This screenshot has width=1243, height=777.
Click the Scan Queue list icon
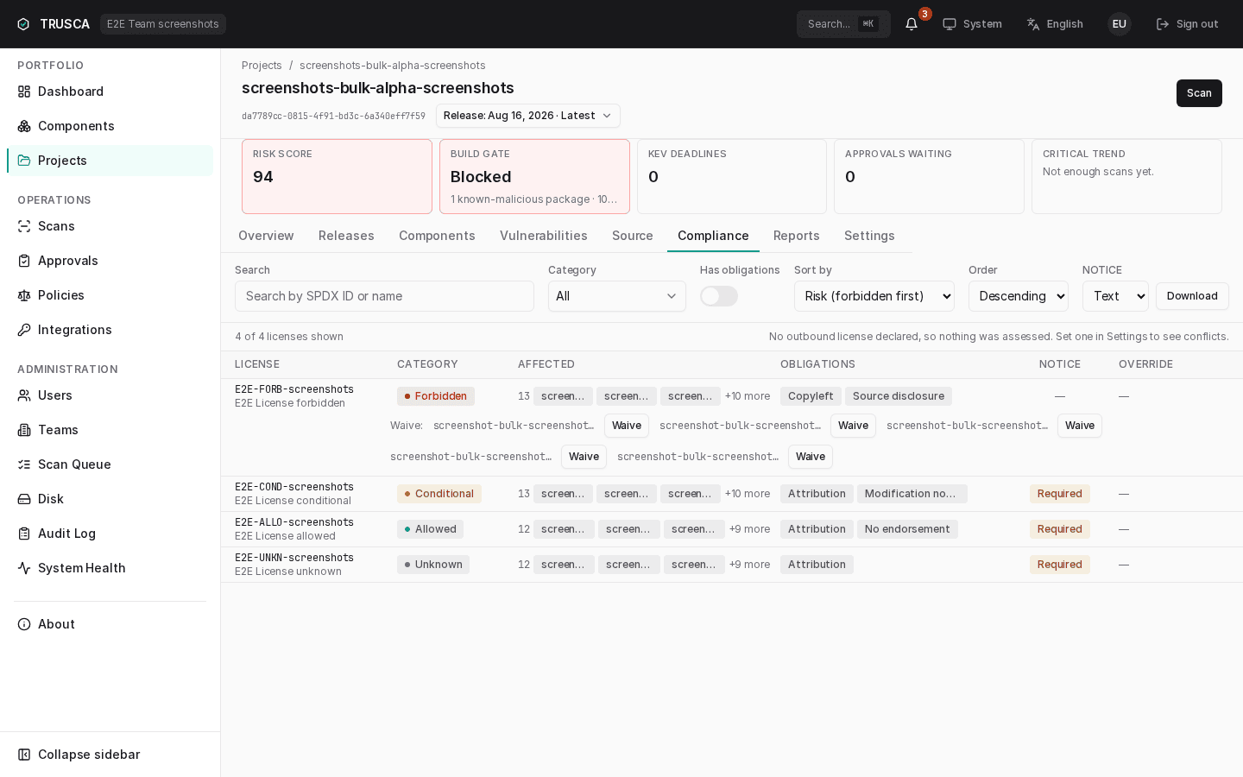(24, 464)
